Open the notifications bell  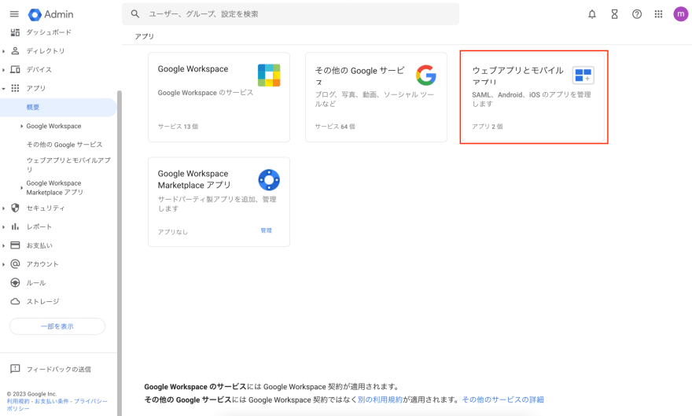tap(592, 14)
